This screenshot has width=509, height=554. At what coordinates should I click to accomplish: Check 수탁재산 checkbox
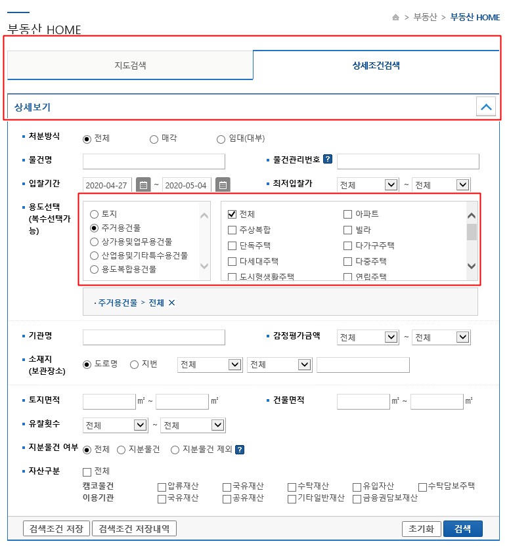pos(292,487)
